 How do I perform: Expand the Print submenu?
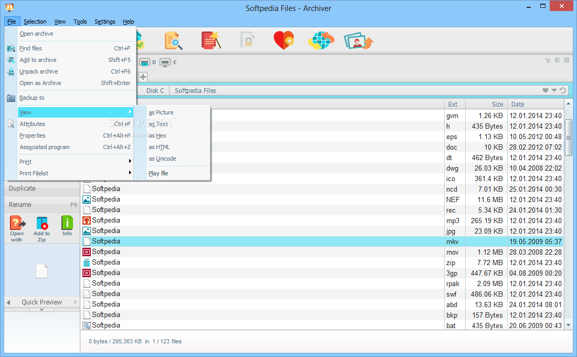tap(76, 162)
